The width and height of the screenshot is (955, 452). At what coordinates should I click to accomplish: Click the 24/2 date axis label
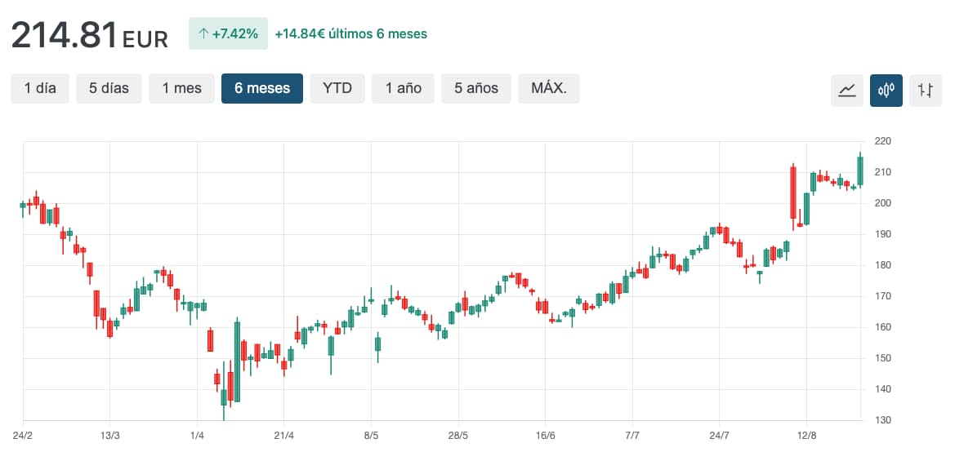click(23, 436)
